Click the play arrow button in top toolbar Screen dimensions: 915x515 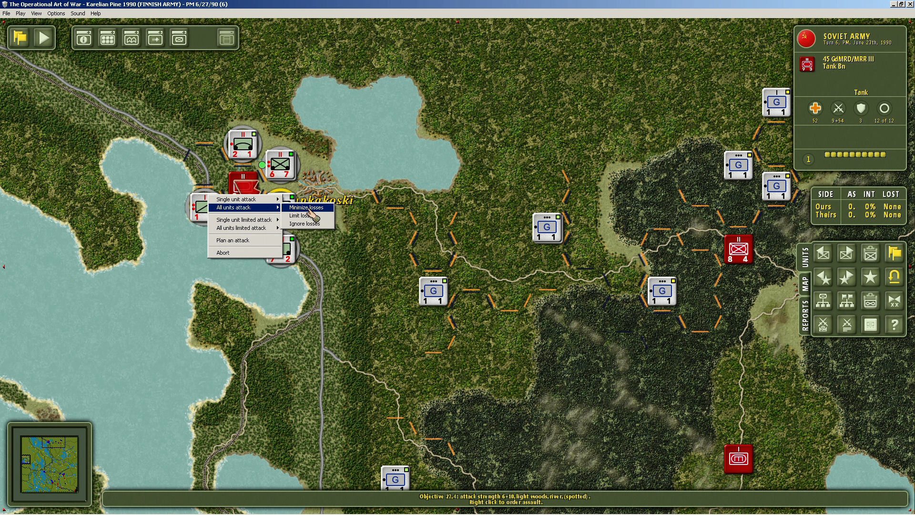pyautogui.click(x=44, y=38)
